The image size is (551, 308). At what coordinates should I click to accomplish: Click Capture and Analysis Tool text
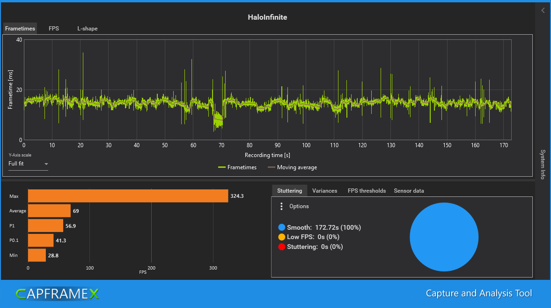click(479, 293)
